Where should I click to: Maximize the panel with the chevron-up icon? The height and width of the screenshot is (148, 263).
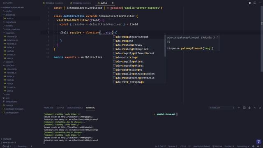click(x=255, y=108)
